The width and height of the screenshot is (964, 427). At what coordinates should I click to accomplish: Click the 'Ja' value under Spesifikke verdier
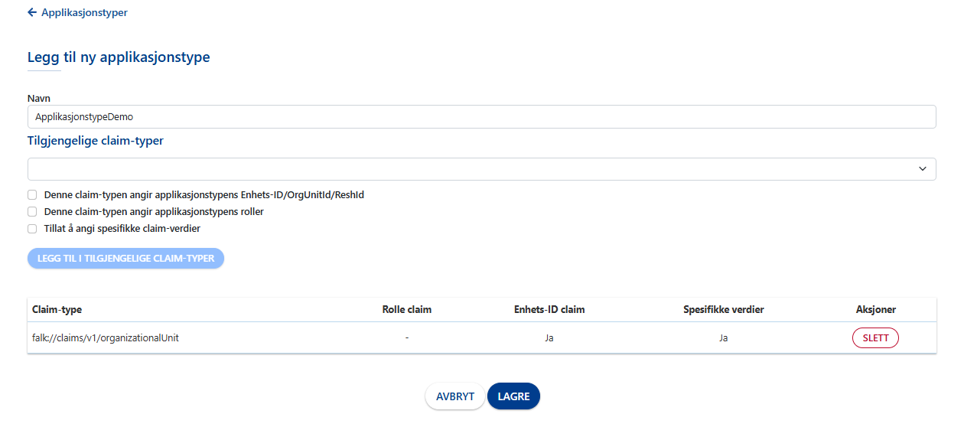(724, 337)
